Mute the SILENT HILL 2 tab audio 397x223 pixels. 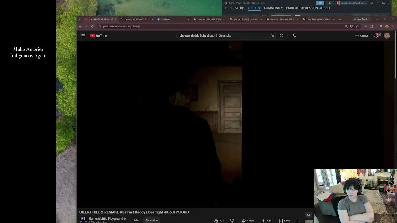(x=112, y=19)
